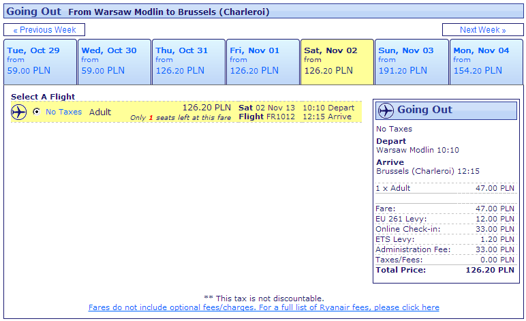Open the Wed, Oct 30 fare tab

(x=114, y=62)
